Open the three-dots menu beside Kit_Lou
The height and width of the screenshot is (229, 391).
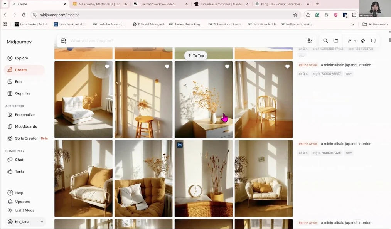pyautogui.click(x=41, y=222)
